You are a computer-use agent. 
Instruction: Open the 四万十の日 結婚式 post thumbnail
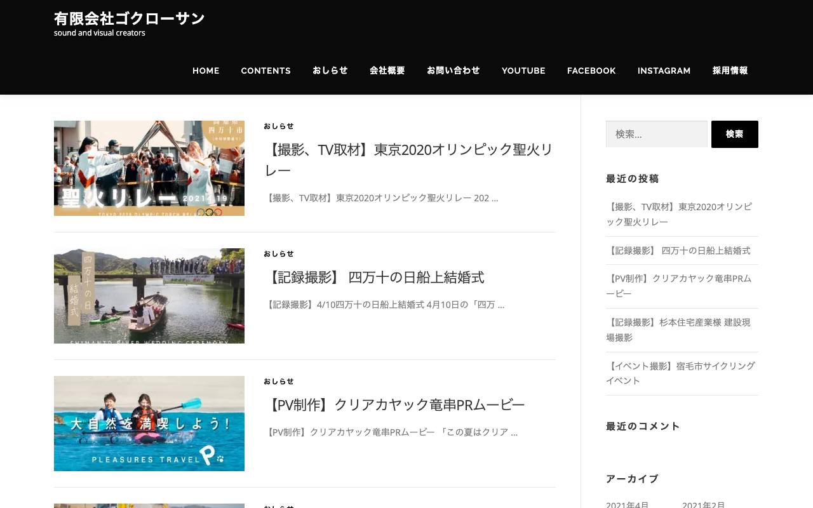tap(149, 296)
